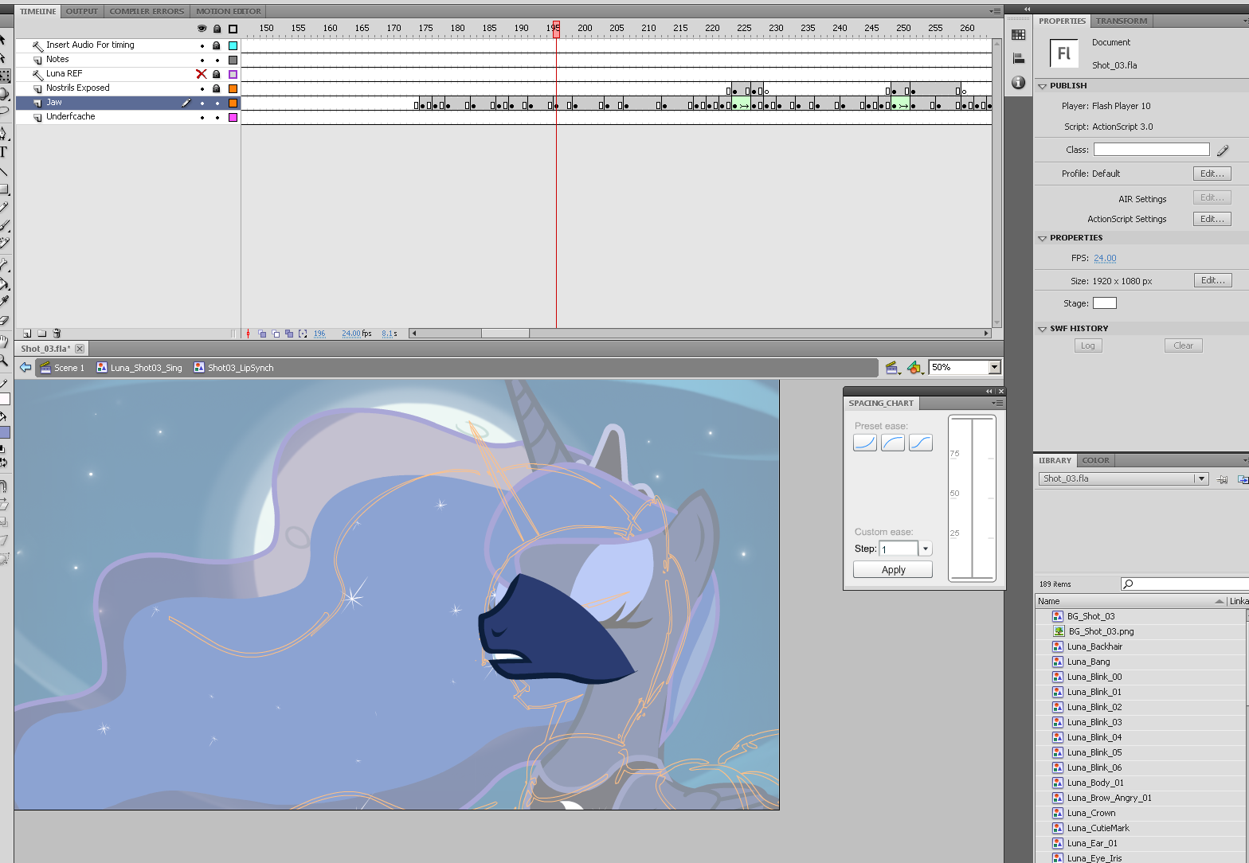Open the Align panel icon

coord(1018,58)
